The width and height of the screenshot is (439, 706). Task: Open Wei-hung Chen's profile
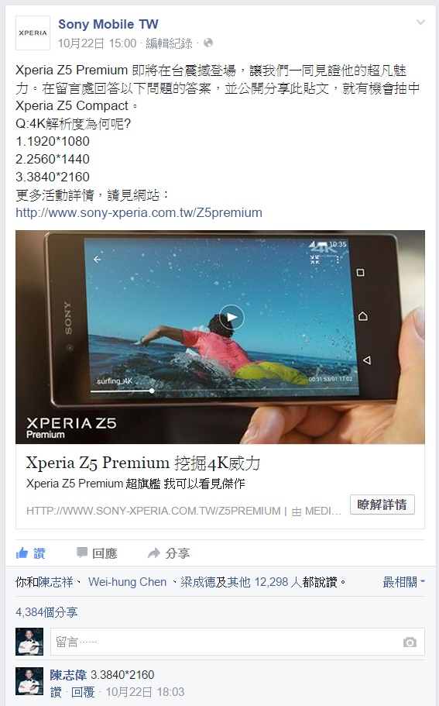click(x=127, y=582)
